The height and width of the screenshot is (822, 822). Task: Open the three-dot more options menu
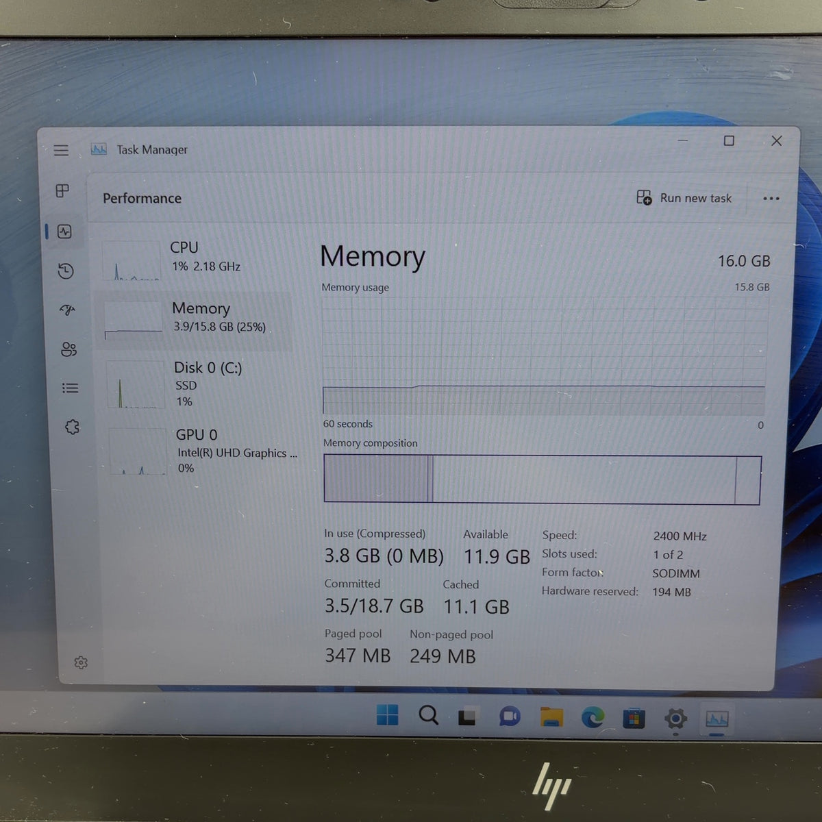[x=771, y=199]
